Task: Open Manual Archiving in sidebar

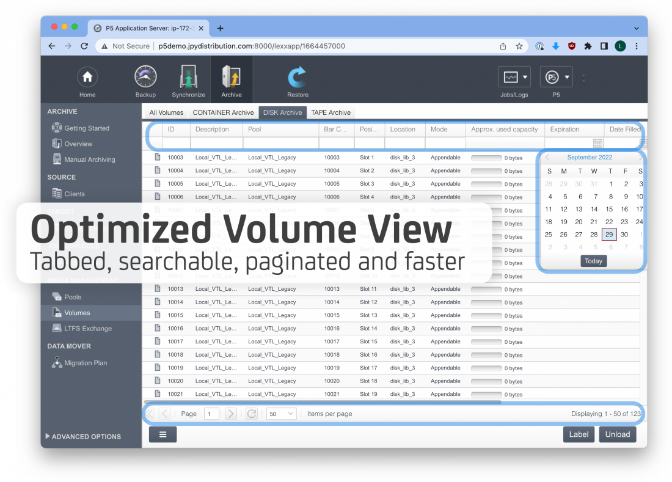Action: 84,159
